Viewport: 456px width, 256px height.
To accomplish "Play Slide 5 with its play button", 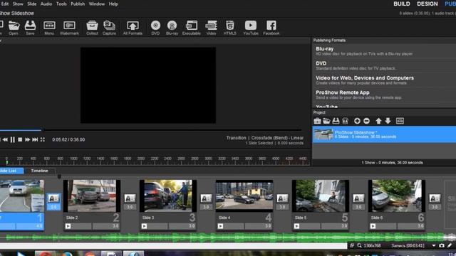I will tap(296, 226).
